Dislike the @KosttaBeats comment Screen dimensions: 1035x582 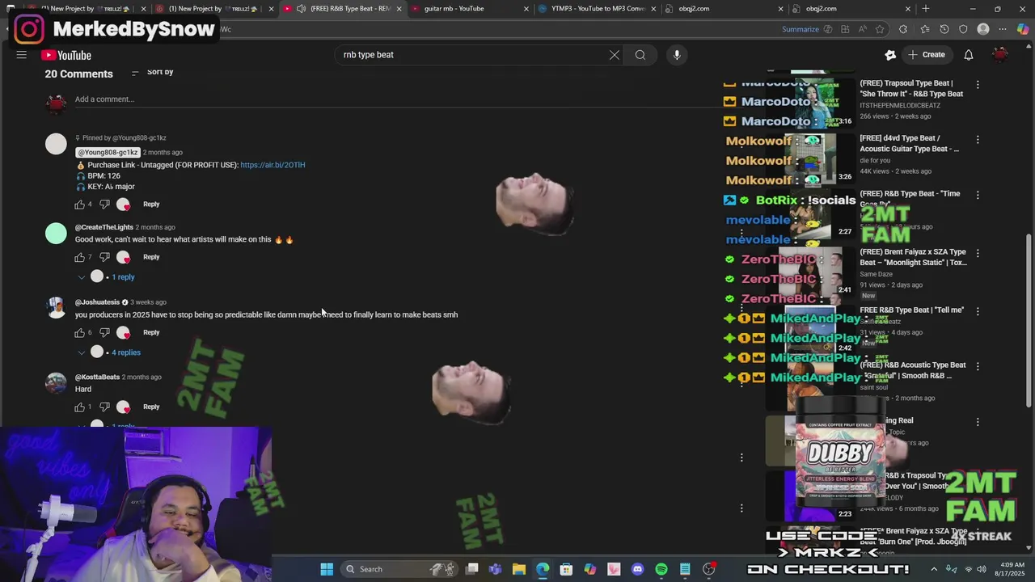pyautogui.click(x=104, y=407)
